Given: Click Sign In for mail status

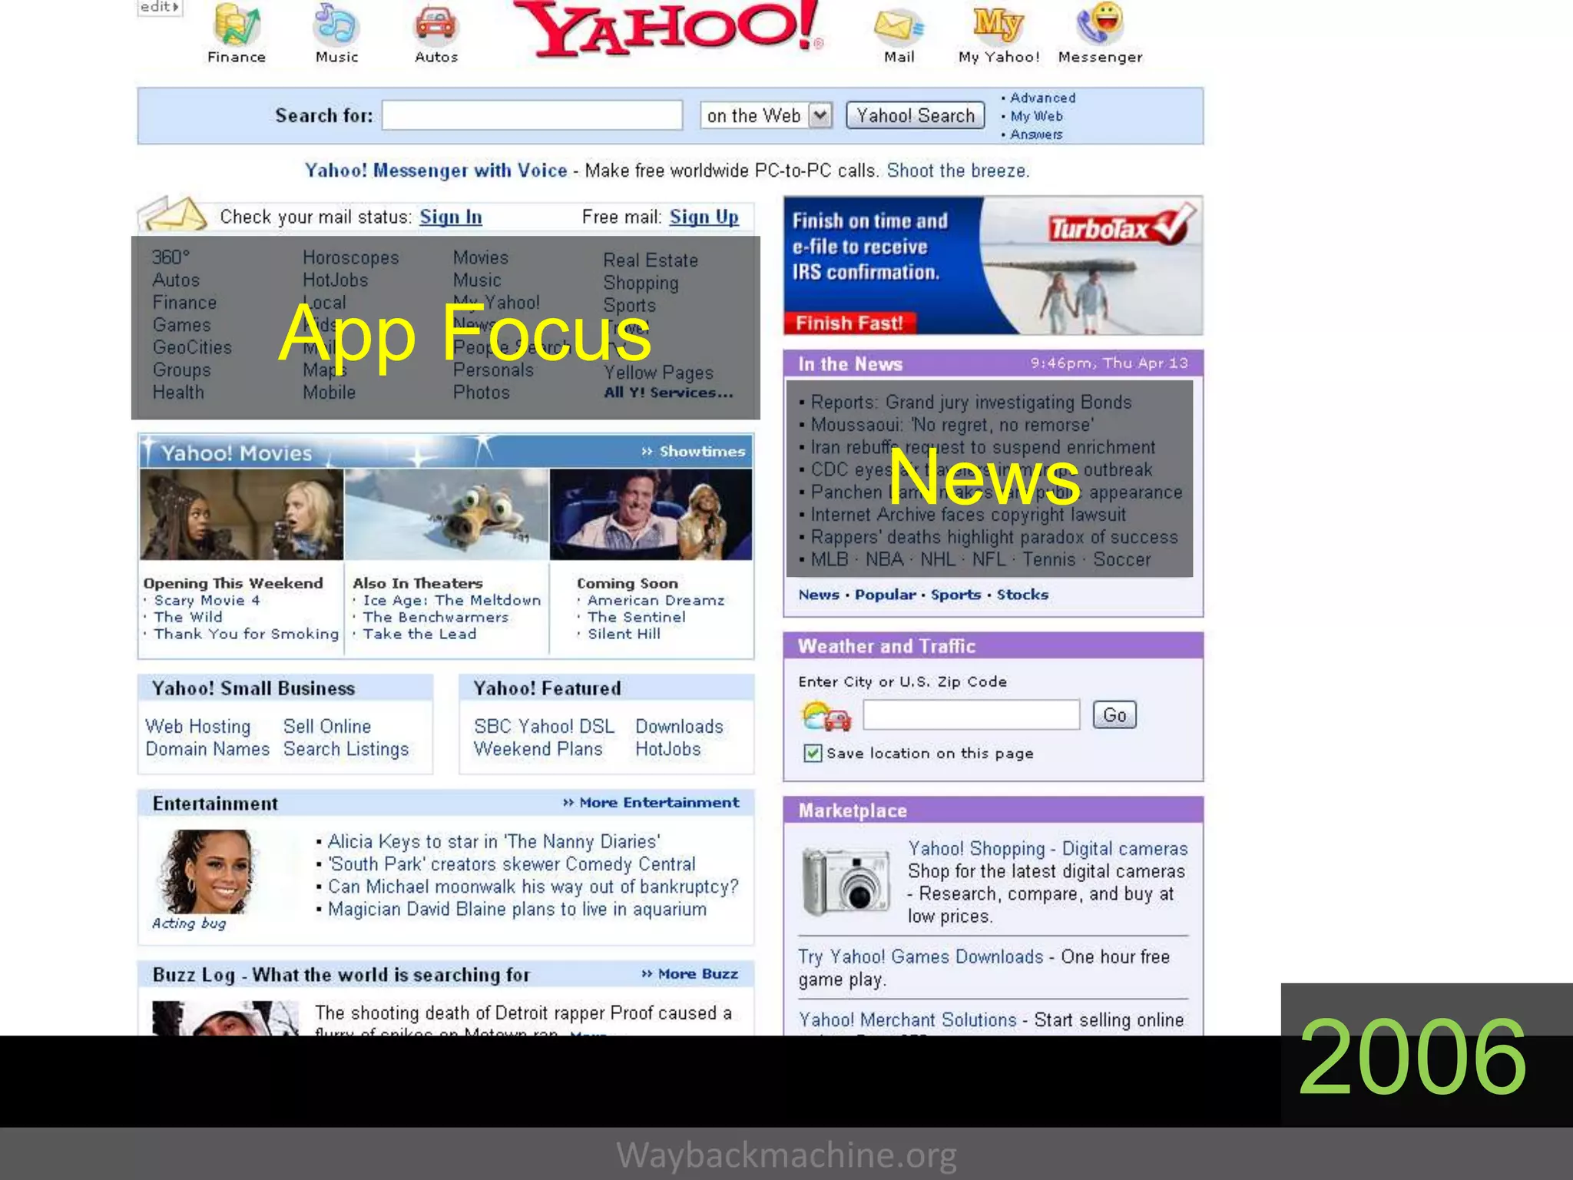Looking at the screenshot, I should (x=451, y=217).
